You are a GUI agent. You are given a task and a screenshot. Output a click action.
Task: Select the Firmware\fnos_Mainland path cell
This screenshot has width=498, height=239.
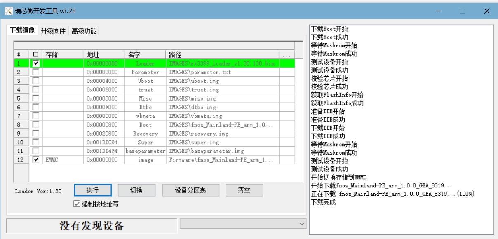click(223, 159)
